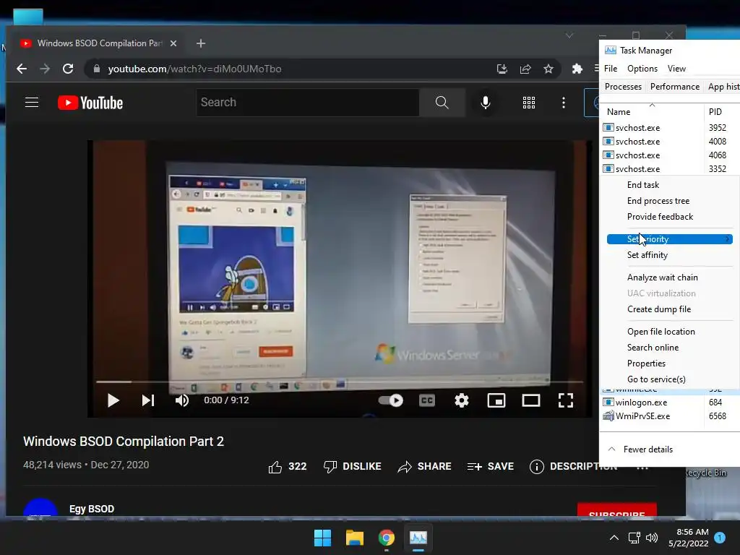
Task: Open tab search dropdown chevron in Chrome
Action: pyautogui.click(x=569, y=35)
